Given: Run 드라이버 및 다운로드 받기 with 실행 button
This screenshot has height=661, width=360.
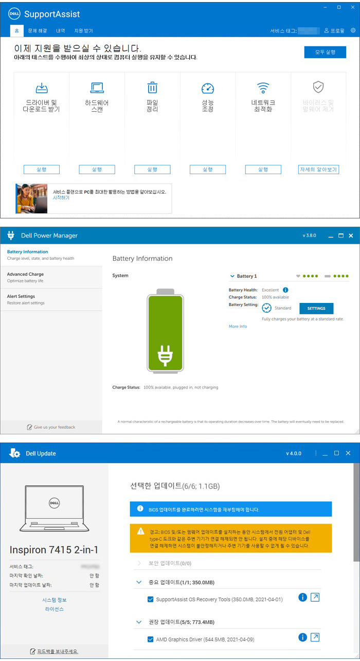Looking at the screenshot, I should [x=42, y=170].
